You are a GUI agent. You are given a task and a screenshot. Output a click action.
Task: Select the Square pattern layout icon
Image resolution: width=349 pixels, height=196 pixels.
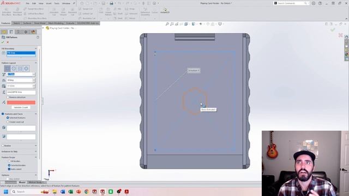[20, 69]
